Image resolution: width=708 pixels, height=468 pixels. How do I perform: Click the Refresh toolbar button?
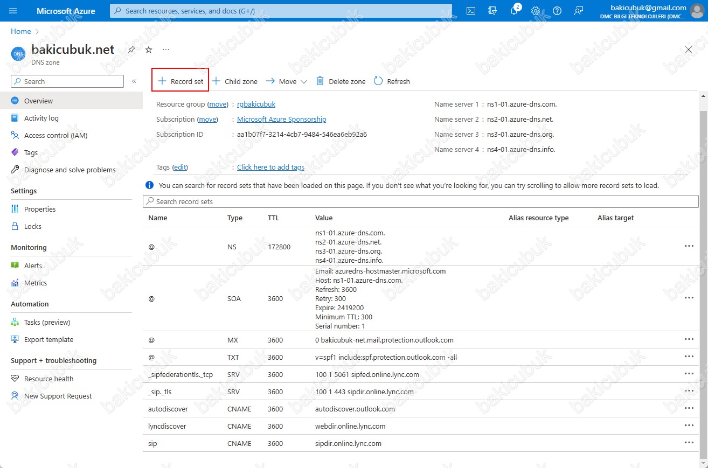(392, 81)
